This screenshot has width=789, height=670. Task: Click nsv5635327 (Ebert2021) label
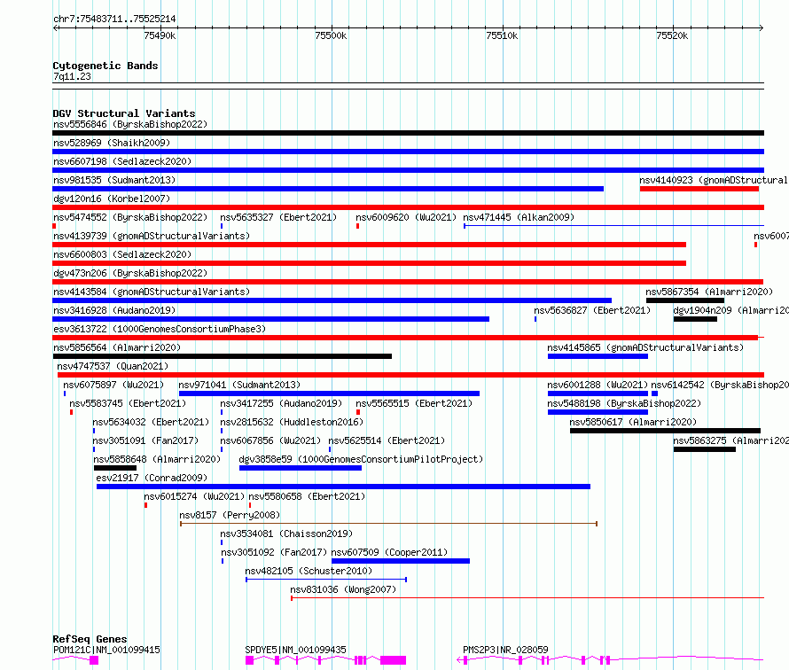(x=278, y=217)
